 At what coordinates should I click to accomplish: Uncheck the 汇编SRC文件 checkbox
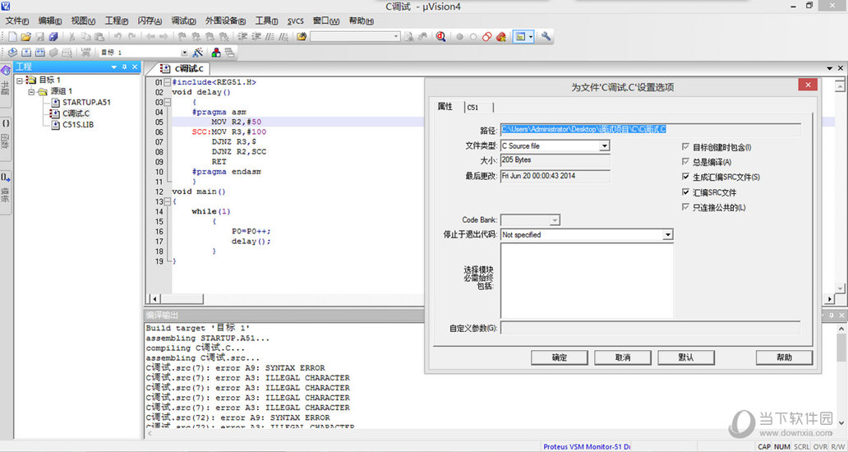point(686,192)
